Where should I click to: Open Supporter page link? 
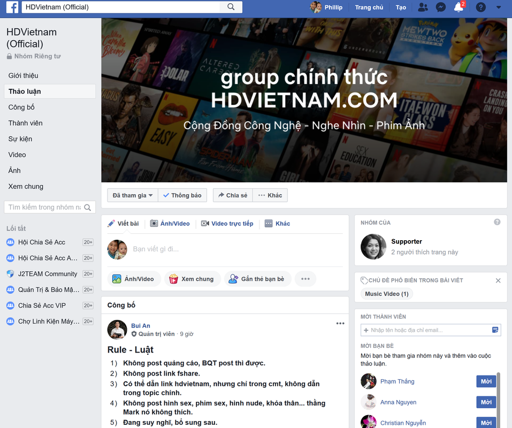click(407, 242)
